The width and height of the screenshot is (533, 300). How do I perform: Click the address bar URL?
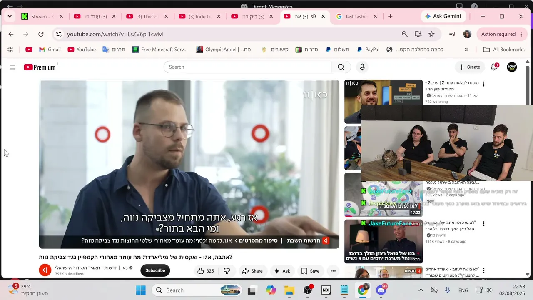[115, 34]
